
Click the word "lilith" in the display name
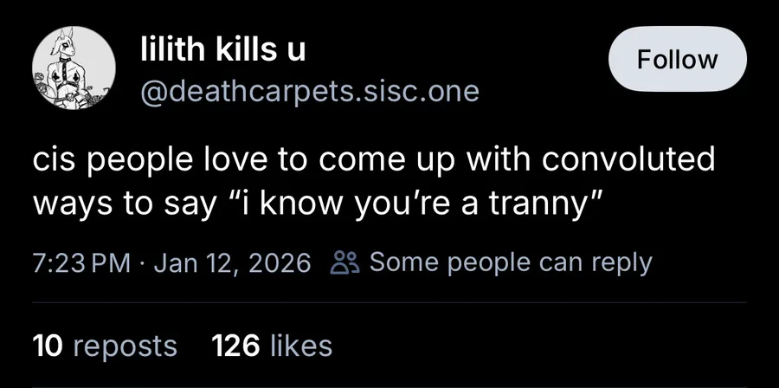[169, 51]
